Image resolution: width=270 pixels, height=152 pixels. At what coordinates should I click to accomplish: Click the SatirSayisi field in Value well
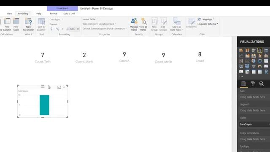pos(254,124)
